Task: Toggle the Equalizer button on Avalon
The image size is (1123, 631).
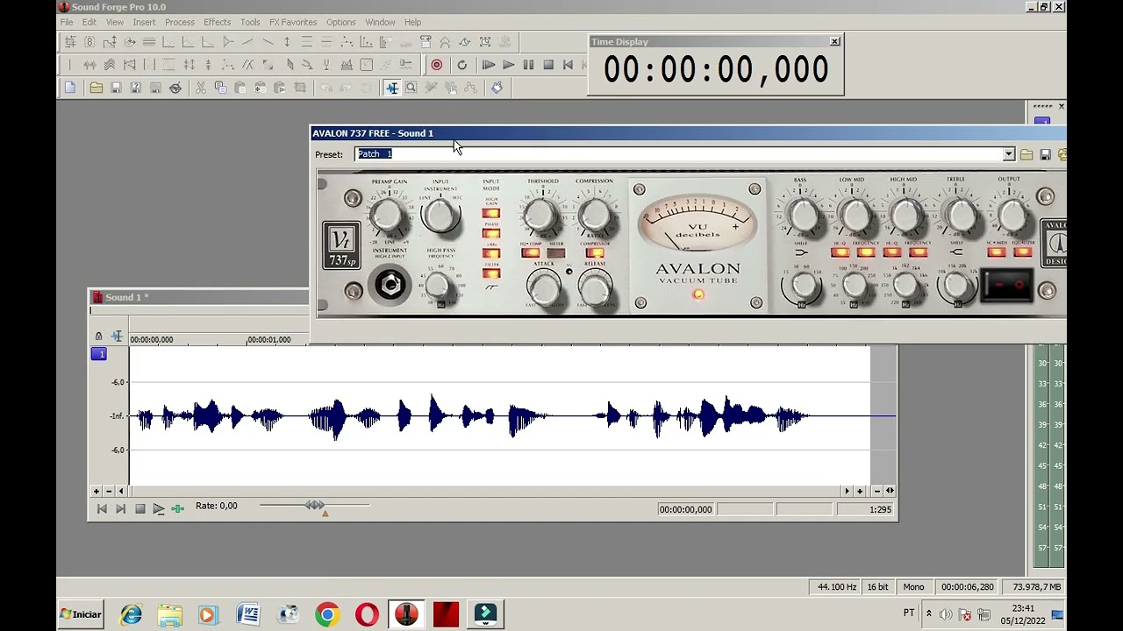Action: click(x=1023, y=253)
